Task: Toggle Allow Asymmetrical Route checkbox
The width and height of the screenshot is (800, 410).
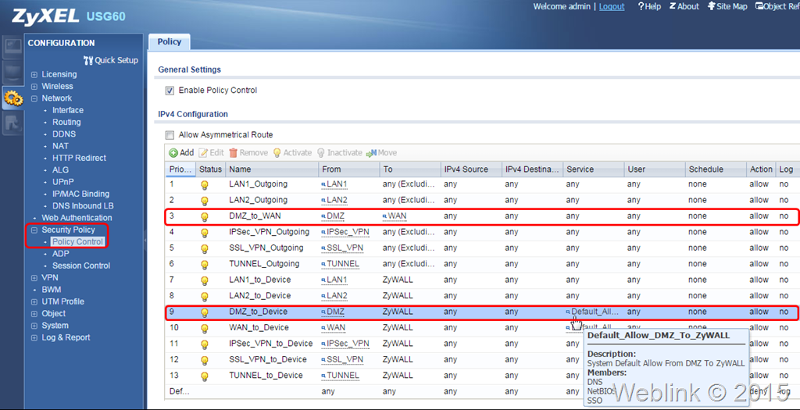Action: pos(170,135)
